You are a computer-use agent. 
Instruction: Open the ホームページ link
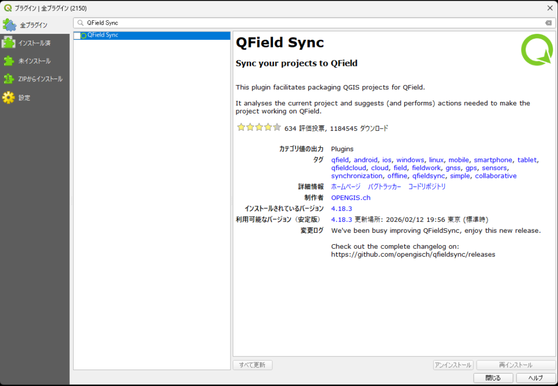coord(345,186)
